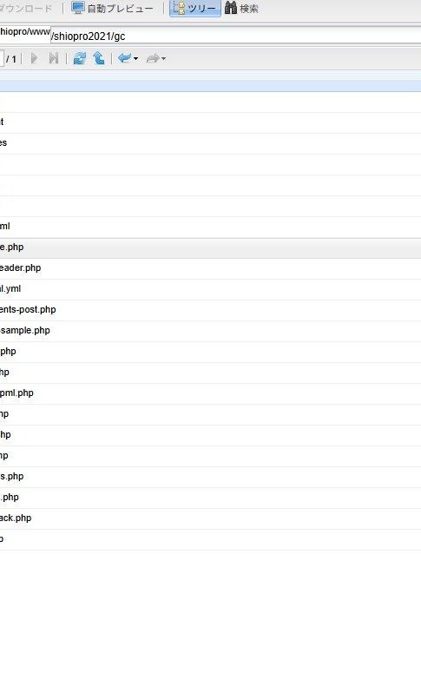Go up to the parent folder
Viewport: 421px width, 680px height.
(99, 58)
